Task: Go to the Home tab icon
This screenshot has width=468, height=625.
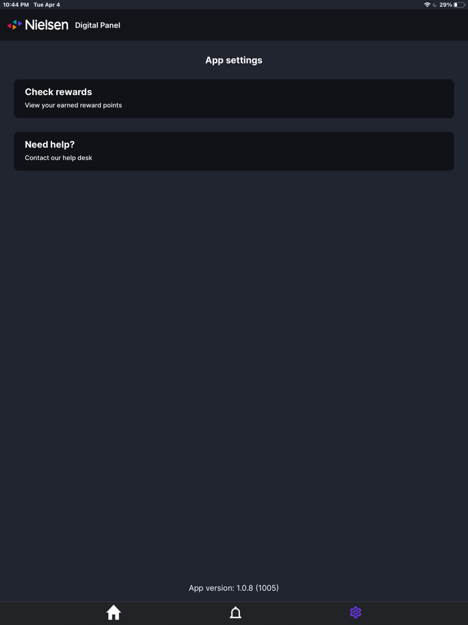Action: pyautogui.click(x=114, y=612)
